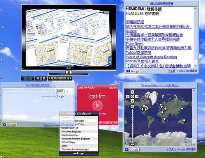
Task: Clear the mini search with the x icon
Action: (x=67, y=92)
